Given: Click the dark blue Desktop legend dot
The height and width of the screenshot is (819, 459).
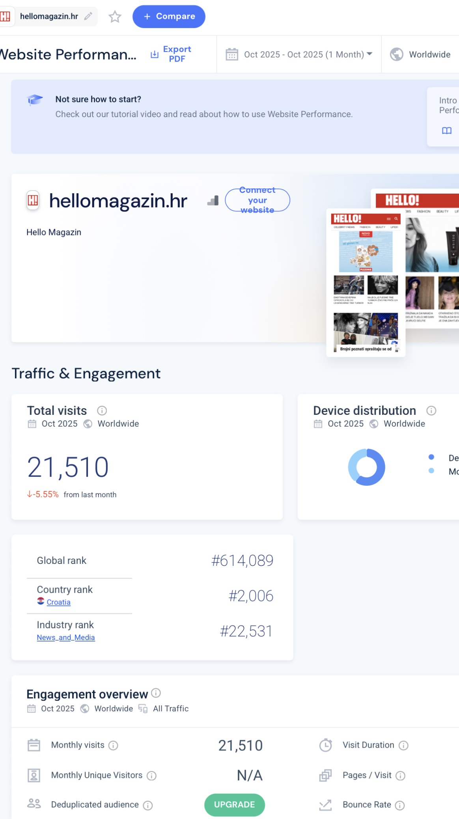Looking at the screenshot, I should coord(431,457).
